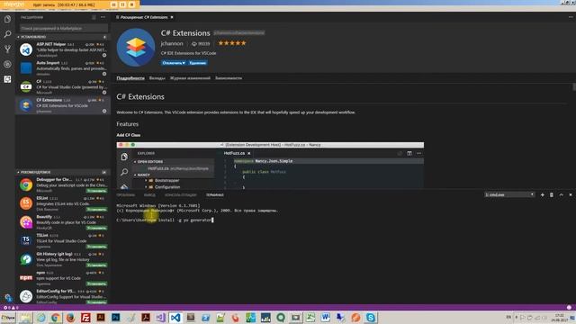Open Firefox from the taskbar
The image size is (576, 324).
pyautogui.click(x=70, y=318)
